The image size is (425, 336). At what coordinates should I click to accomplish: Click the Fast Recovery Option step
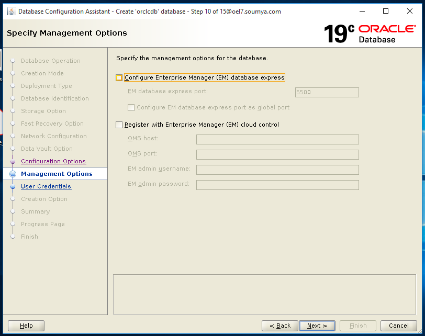click(52, 124)
